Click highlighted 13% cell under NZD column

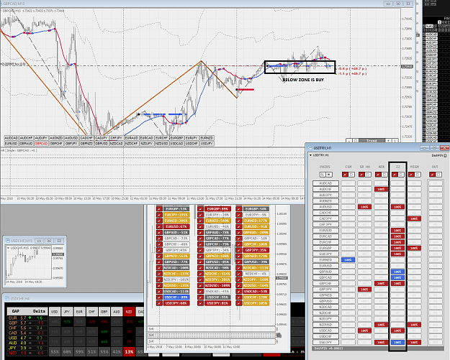(129, 351)
